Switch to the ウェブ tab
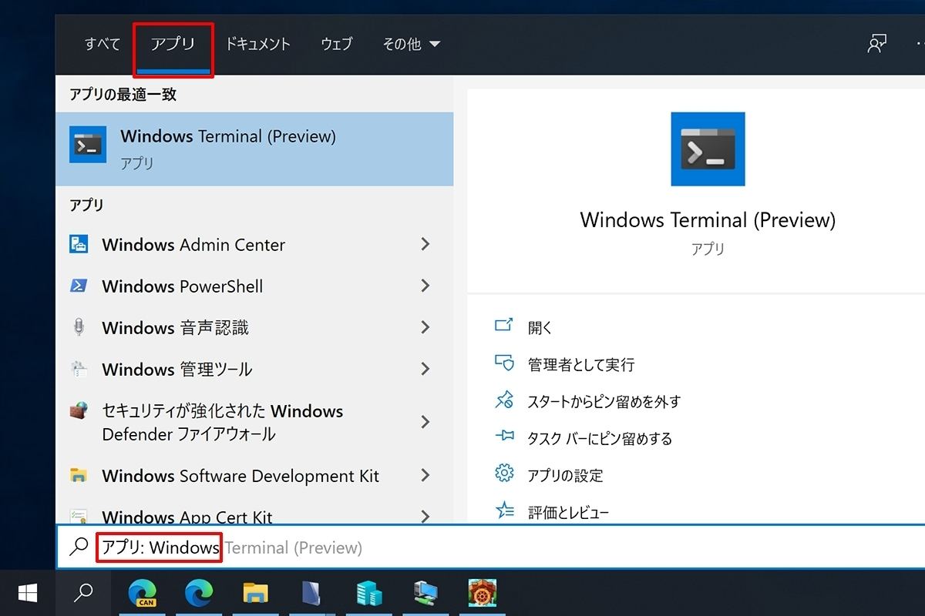The width and height of the screenshot is (925, 616). (x=336, y=44)
